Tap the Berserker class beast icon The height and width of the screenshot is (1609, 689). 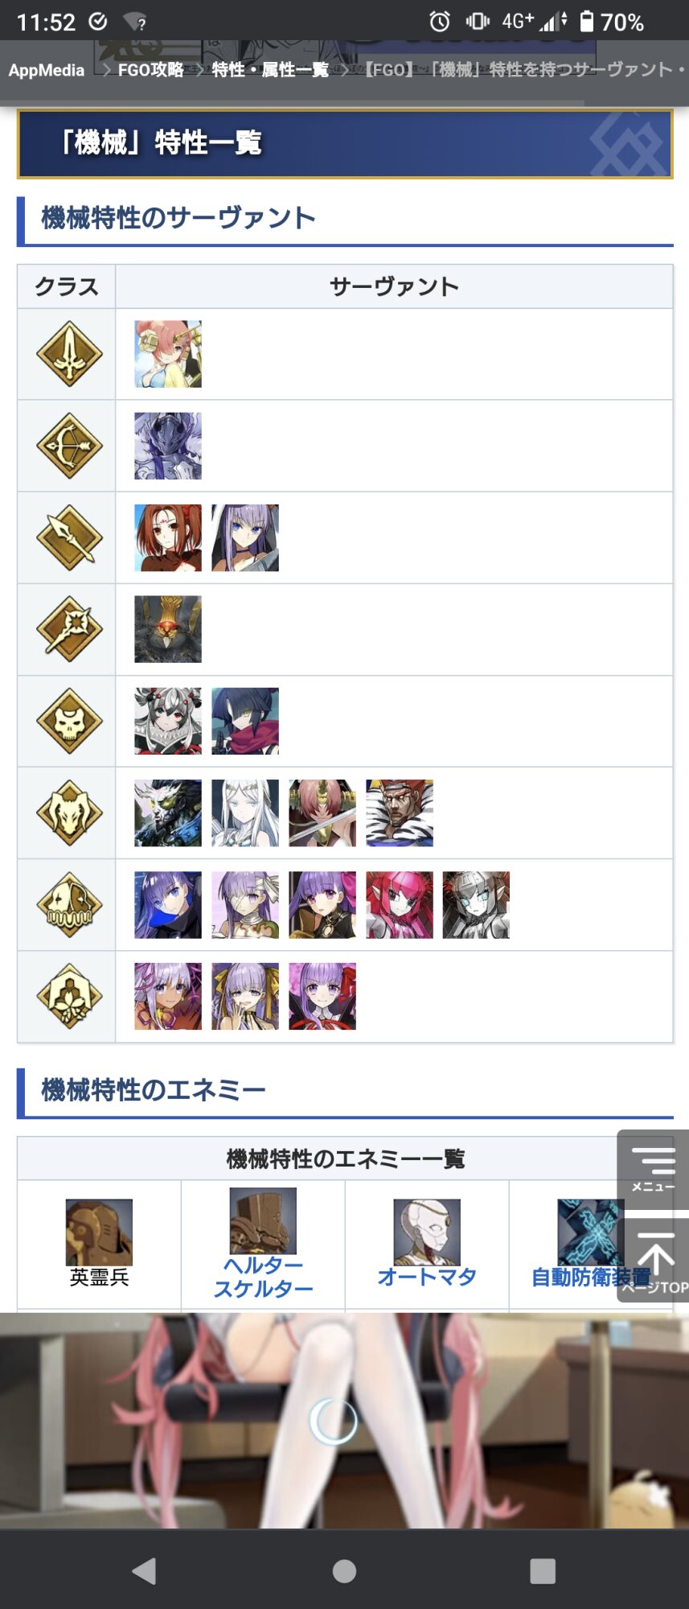tap(69, 813)
